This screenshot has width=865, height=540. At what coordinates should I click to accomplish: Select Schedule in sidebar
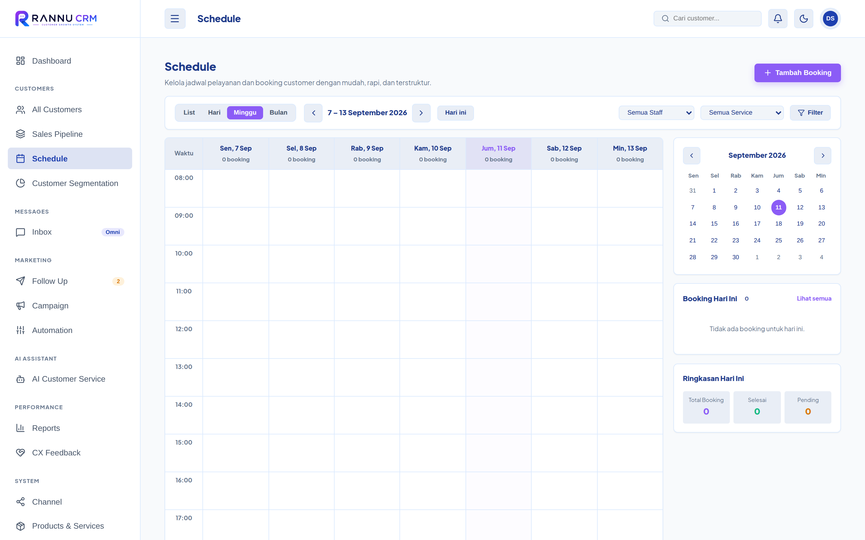[x=70, y=159]
